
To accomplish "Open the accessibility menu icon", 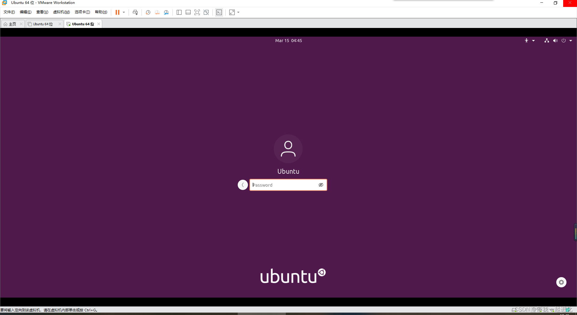I will [x=527, y=41].
